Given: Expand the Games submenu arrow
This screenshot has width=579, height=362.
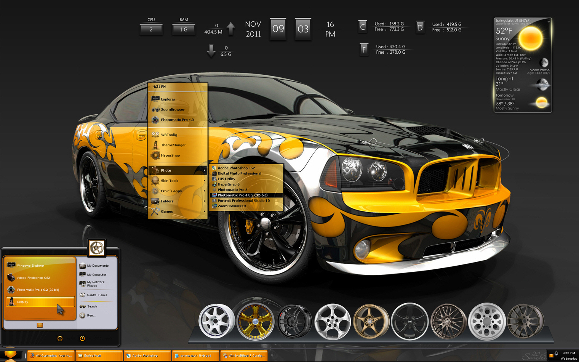Looking at the screenshot, I should pos(205,211).
